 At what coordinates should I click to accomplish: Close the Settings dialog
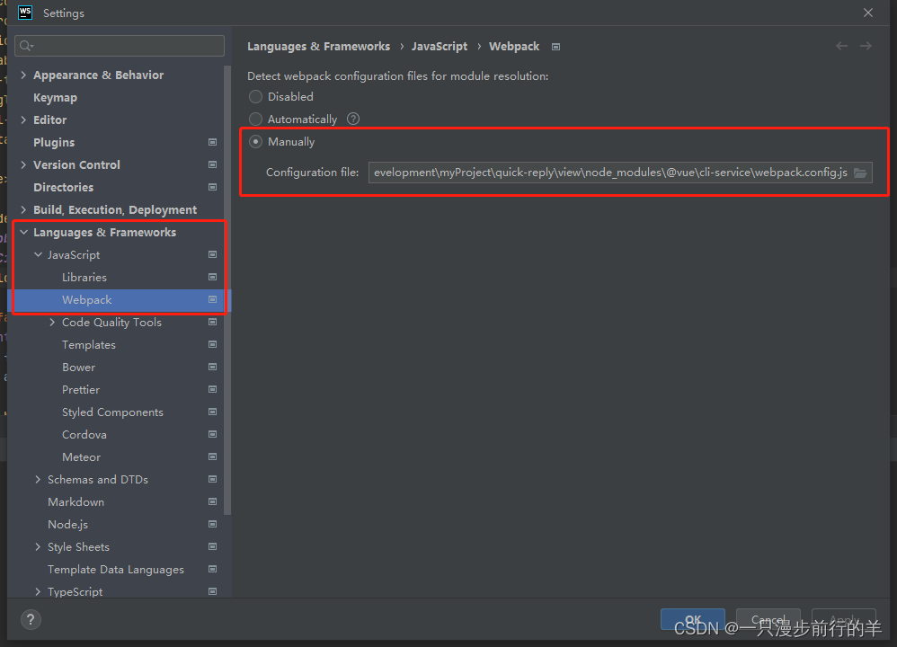868,13
